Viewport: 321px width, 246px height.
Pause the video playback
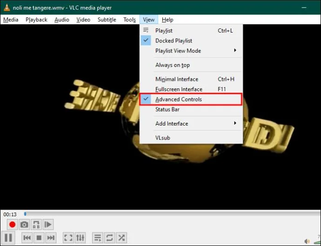pos(8,238)
